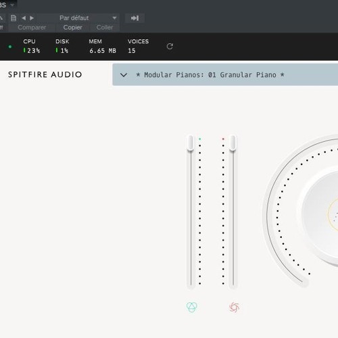This screenshot has height=338, width=338.
Task: Click the Comparer button
Action: 32,28
